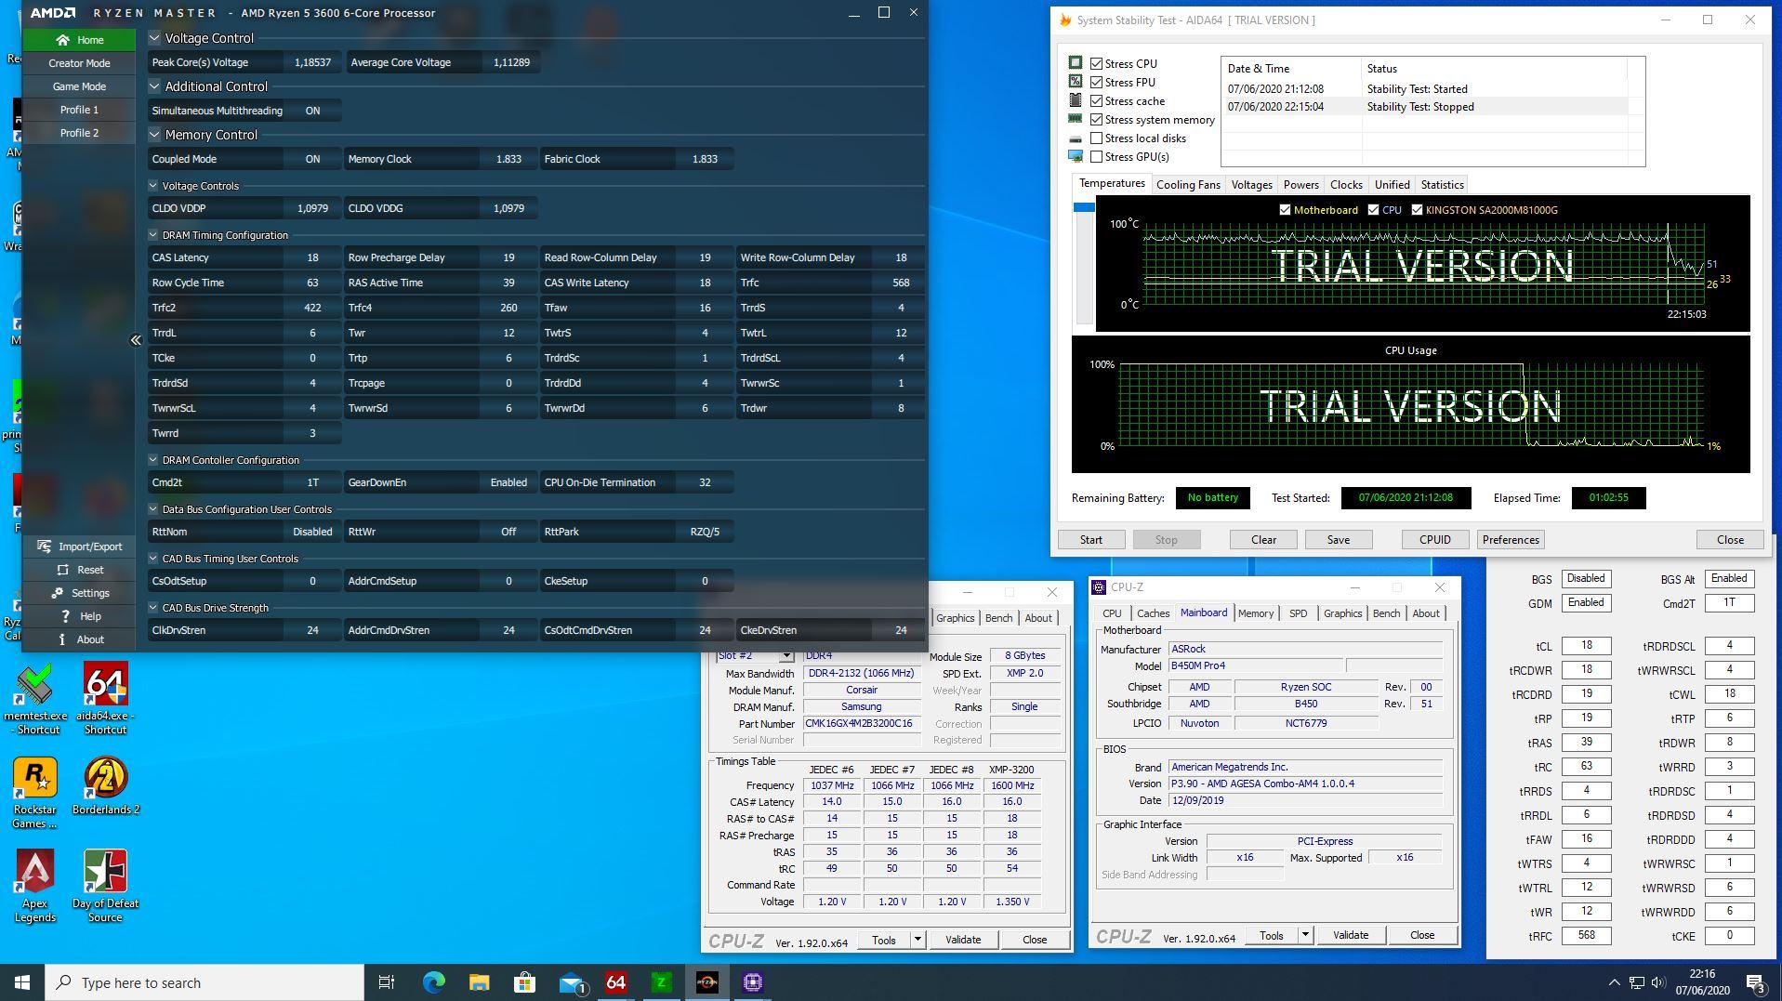Open Import/Export in Ryzen Master
This screenshot has height=1001, width=1782.
pyautogui.click(x=79, y=547)
